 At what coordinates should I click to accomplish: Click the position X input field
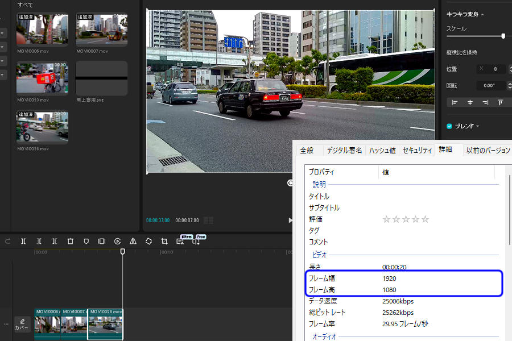(x=492, y=69)
